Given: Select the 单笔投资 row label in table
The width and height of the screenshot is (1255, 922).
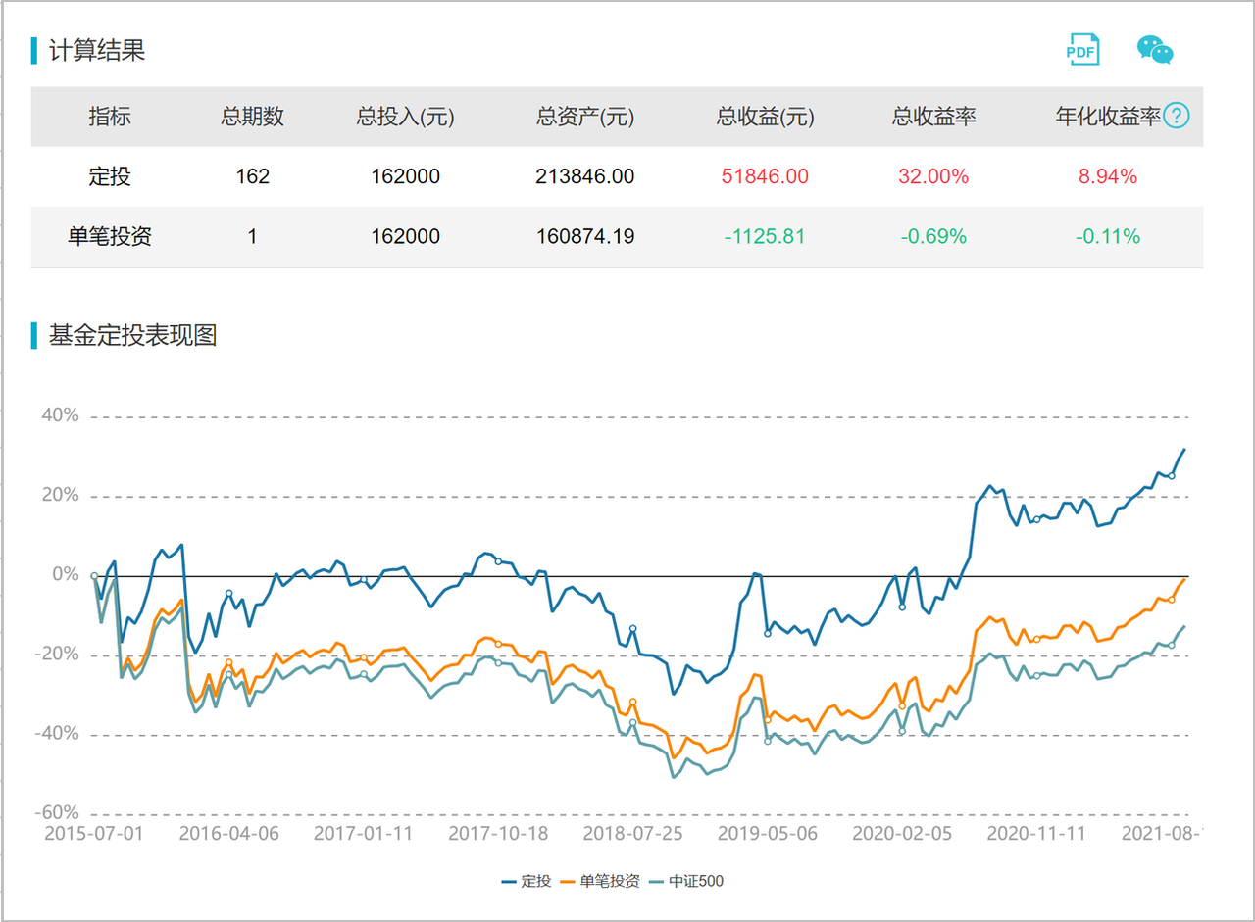Looking at the screenshot, I should [110, 236].
